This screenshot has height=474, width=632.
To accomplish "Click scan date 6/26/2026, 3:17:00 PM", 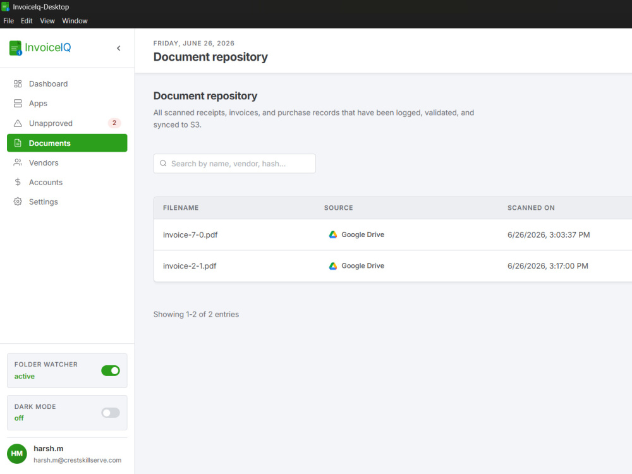I will point(548,266).
